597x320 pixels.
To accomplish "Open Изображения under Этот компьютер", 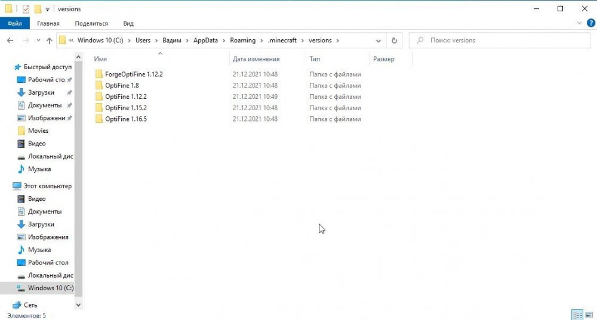I will tap(48, 237).
